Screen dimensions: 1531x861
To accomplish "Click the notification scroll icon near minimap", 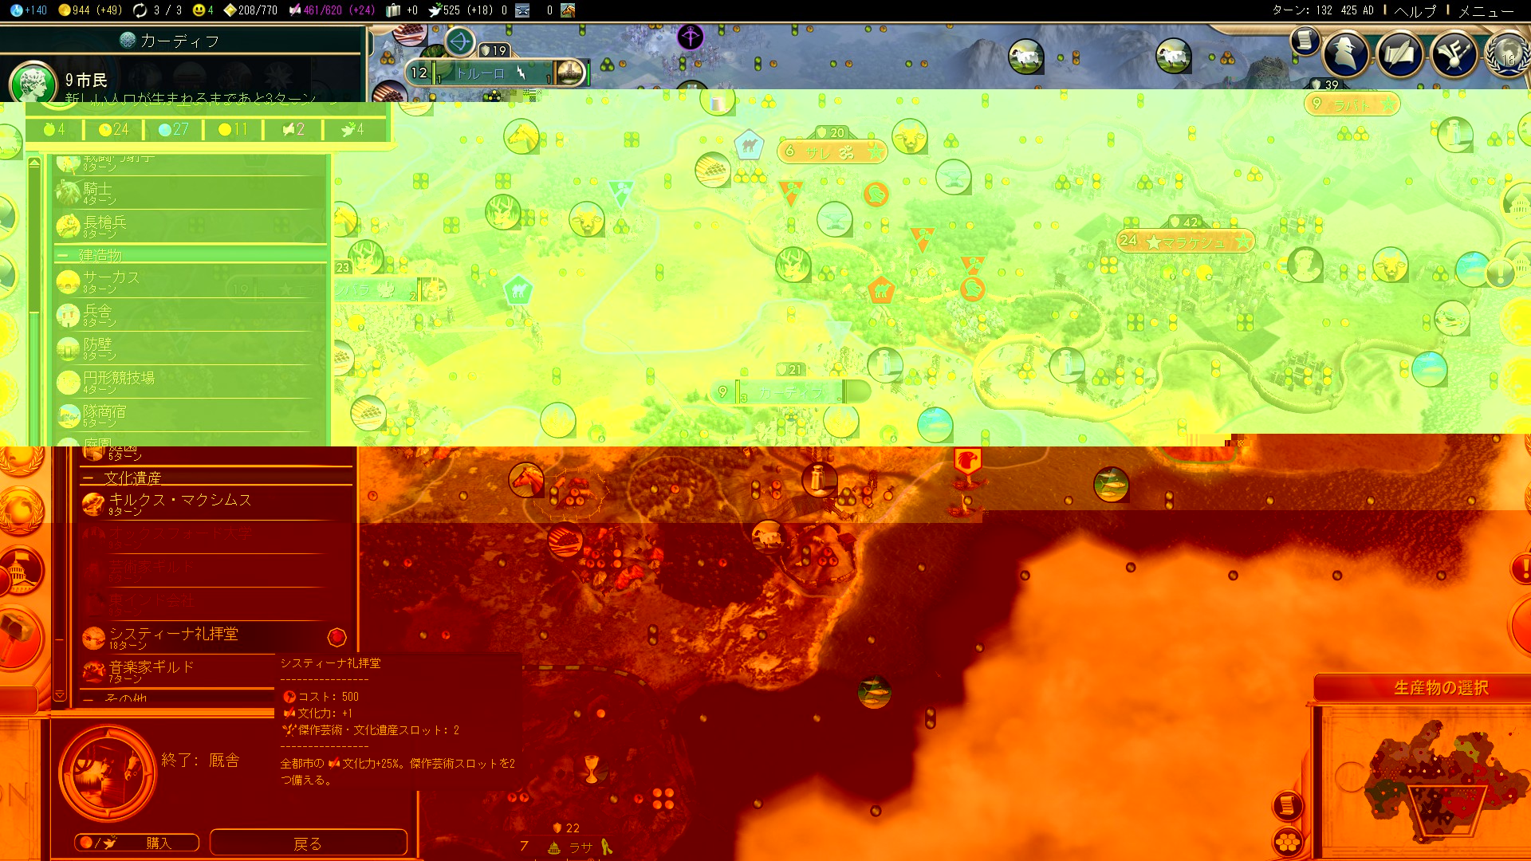I will click(x=1287, y=805).
